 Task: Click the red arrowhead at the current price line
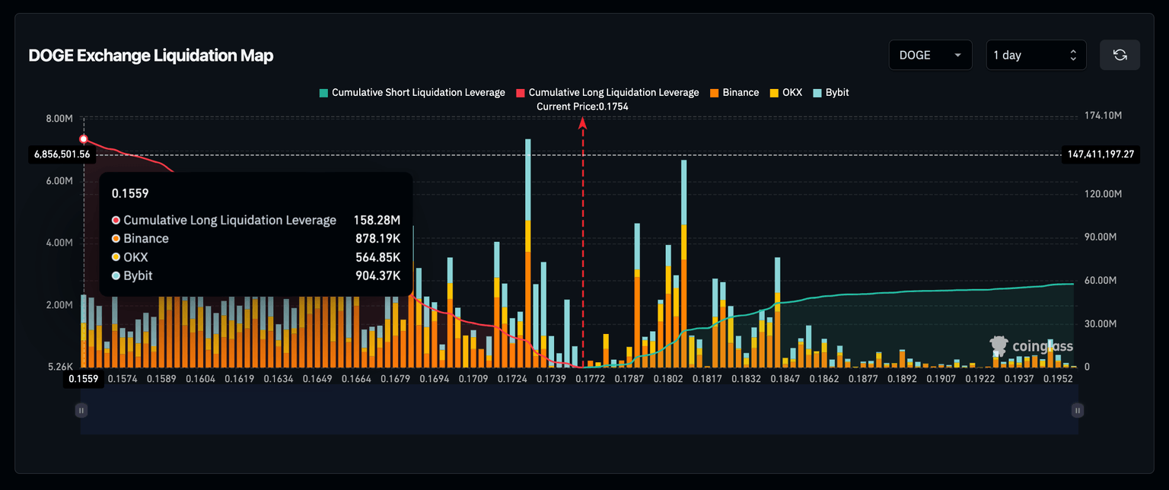click(583, 123)
